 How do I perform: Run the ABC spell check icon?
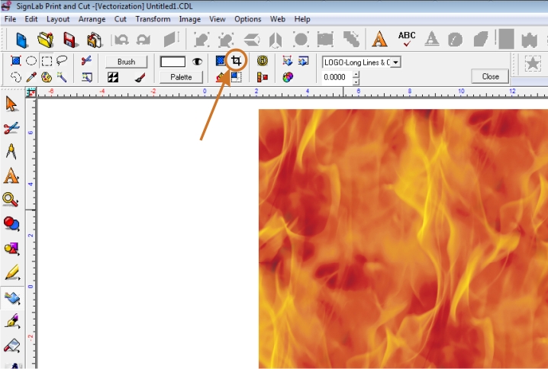click(407, 39)
